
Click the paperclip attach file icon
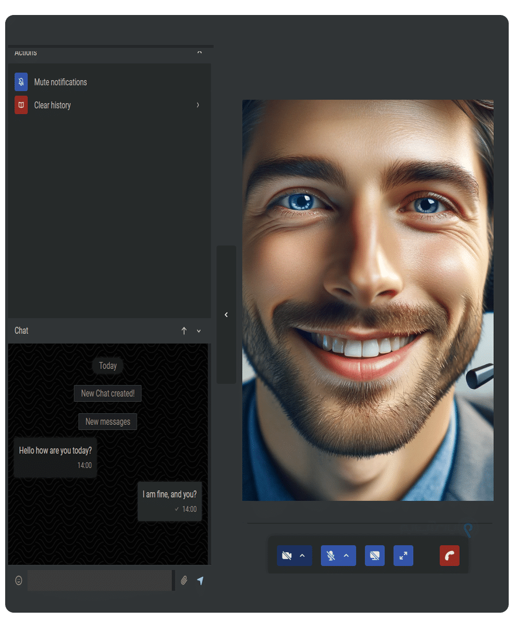[184, 580]
